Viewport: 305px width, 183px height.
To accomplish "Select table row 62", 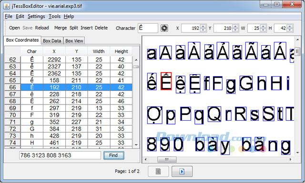I will click(x=68, y=59).
